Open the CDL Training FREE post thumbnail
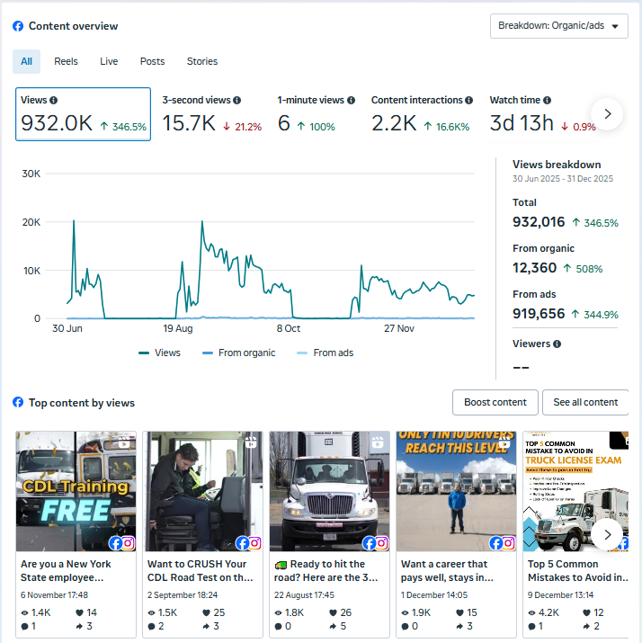This screenshot has height=643, width=642. click(76, 491)
